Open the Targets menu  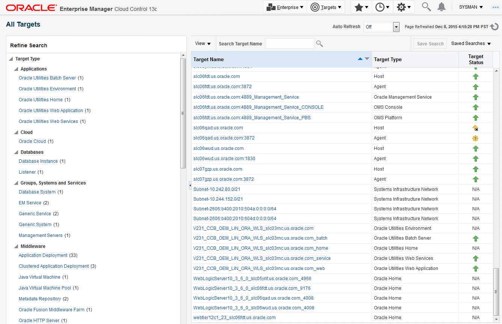(326, 7)
